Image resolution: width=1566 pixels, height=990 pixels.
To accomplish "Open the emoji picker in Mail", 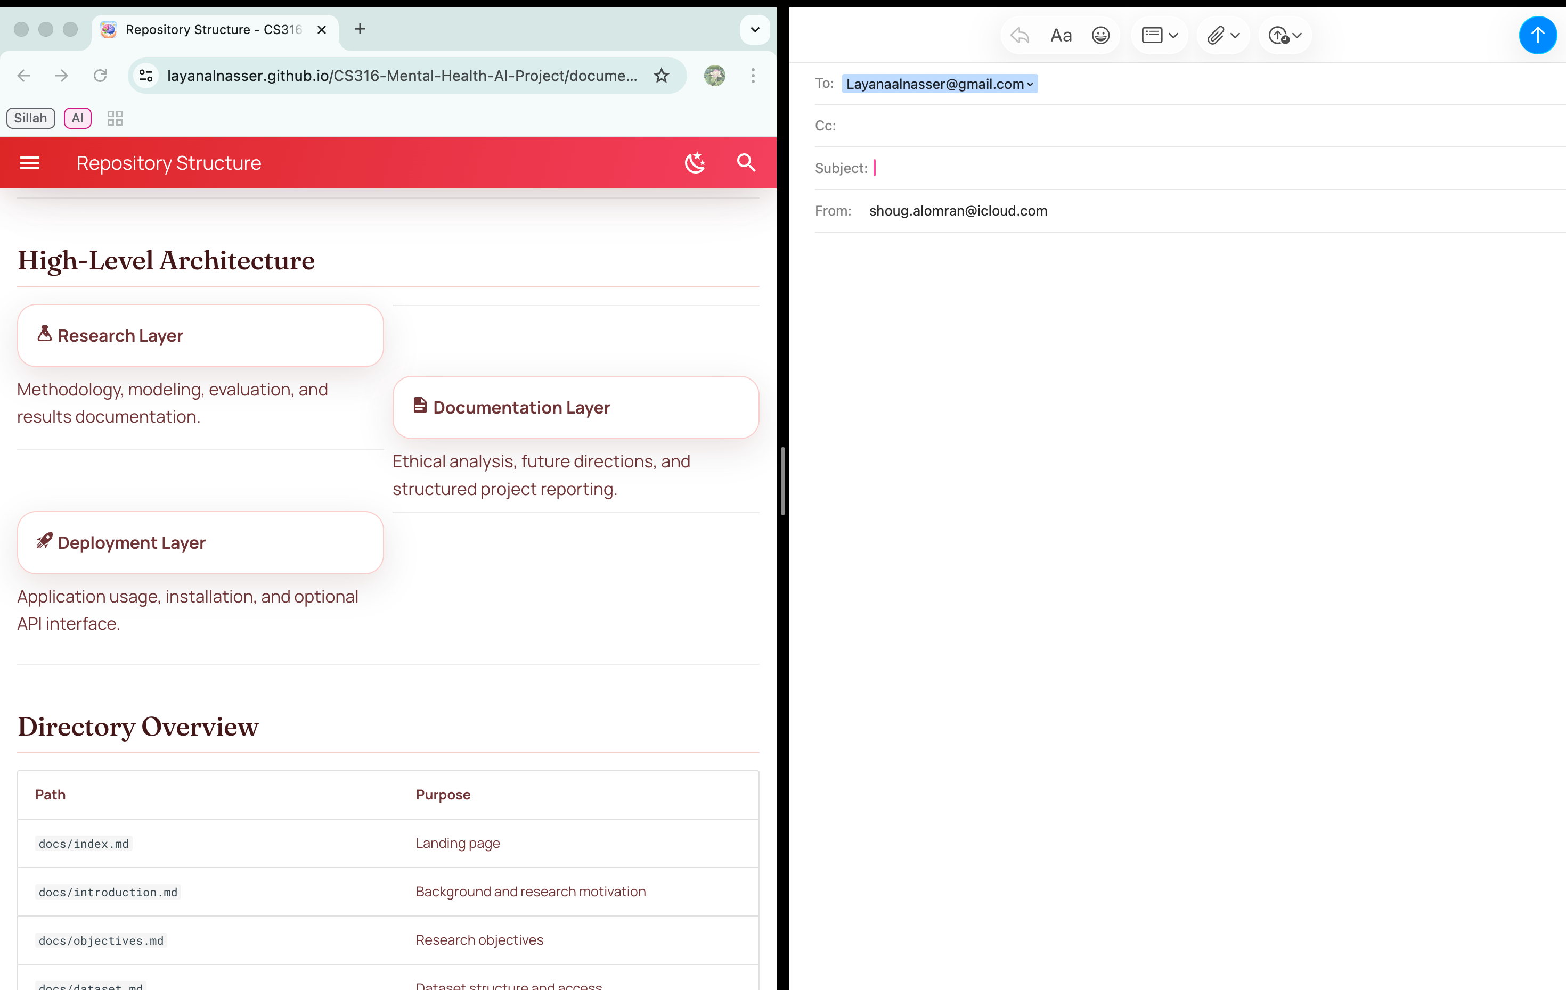I will [x=1100, y=35].
